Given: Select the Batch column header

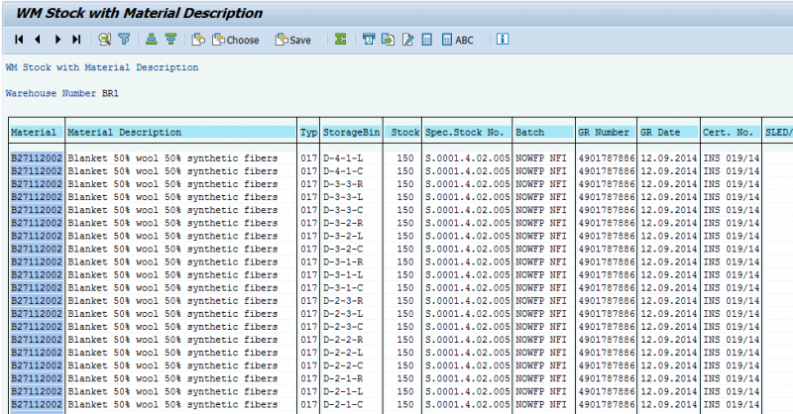Looking at the screenshot, I should coord(542,132).
